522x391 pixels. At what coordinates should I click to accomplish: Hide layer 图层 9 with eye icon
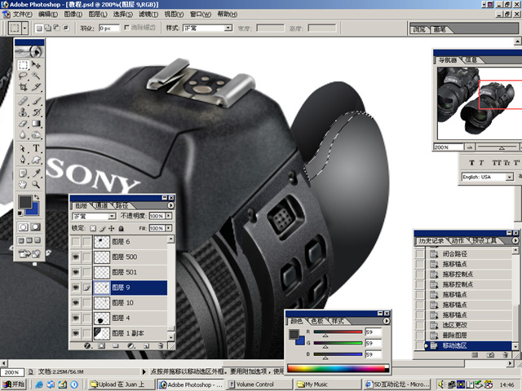[x=76, y=288]
